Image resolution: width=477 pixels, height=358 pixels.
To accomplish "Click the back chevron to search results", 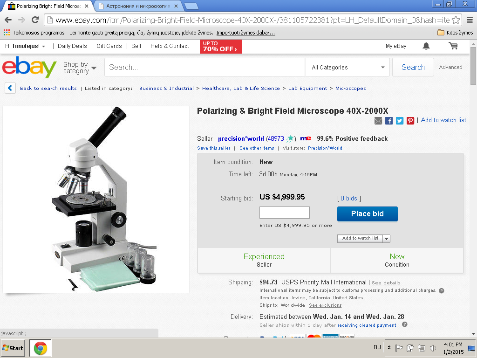I will tap(10, 88).
